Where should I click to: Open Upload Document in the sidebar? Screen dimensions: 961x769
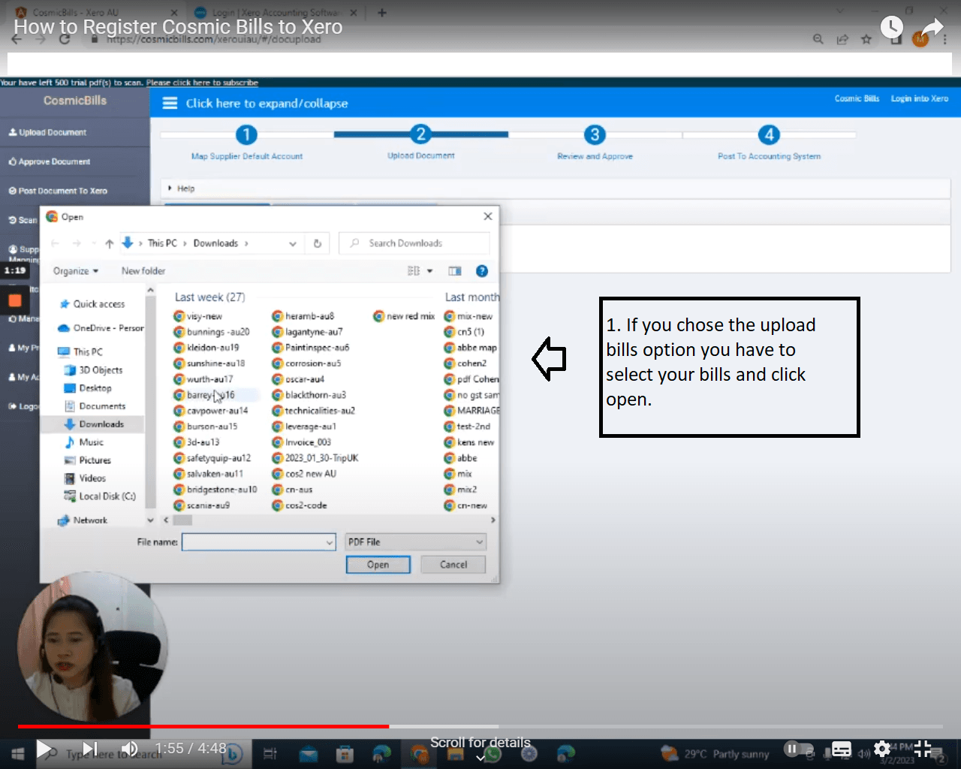48,132
